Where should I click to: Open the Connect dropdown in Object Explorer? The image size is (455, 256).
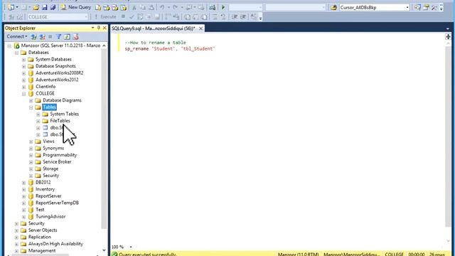point(17,36)
